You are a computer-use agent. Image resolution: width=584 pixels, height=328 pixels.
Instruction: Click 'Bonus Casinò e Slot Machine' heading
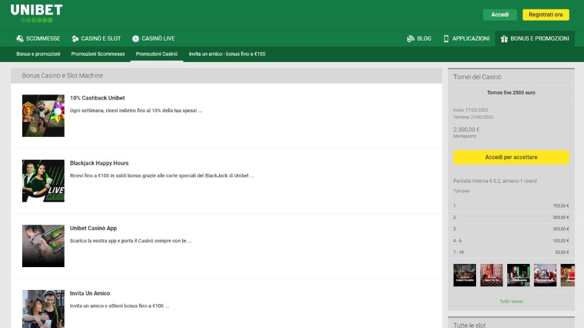(x=62, y=75)
